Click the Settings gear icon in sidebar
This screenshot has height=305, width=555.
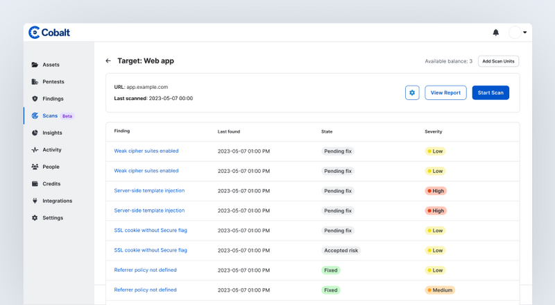point(35,217)
